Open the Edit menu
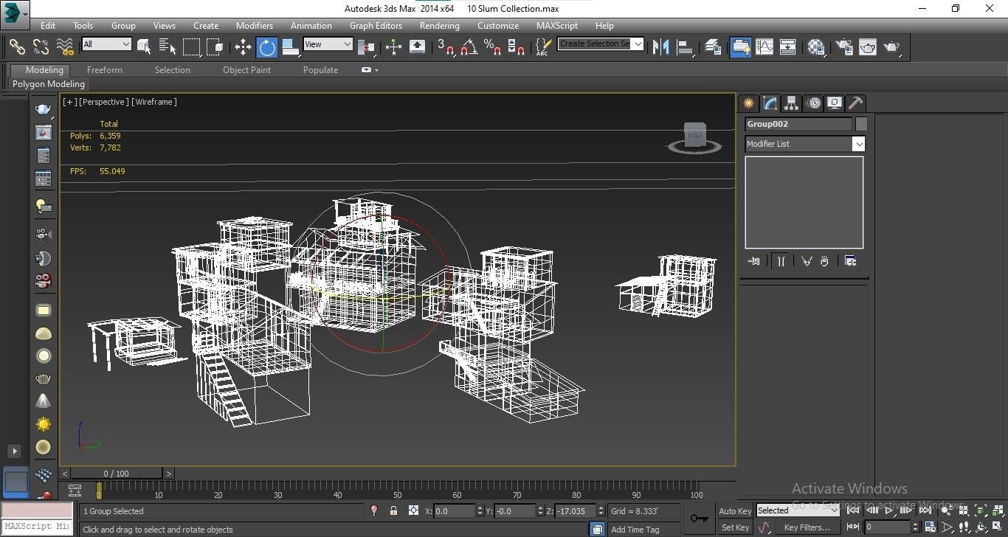This screenshot has height=537, width=1008. tap(48, 25)
